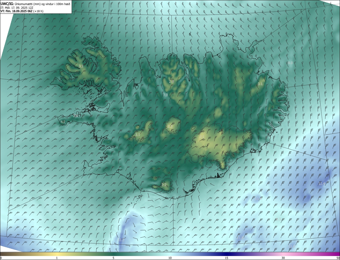The image size is (340, 260).
Task: Click the 3.1 label on the Westfjords peninsula
Action: (x=81, y=66)
